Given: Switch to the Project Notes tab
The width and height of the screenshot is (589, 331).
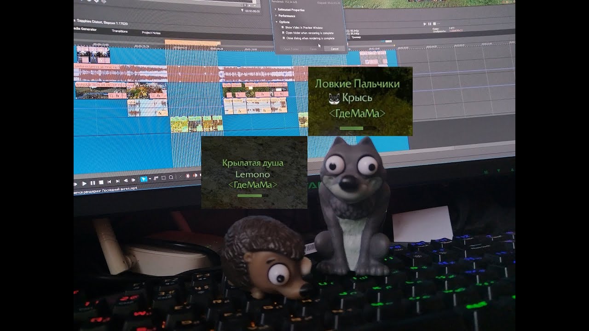Looking at the screenshot, I should coord(151,33).
